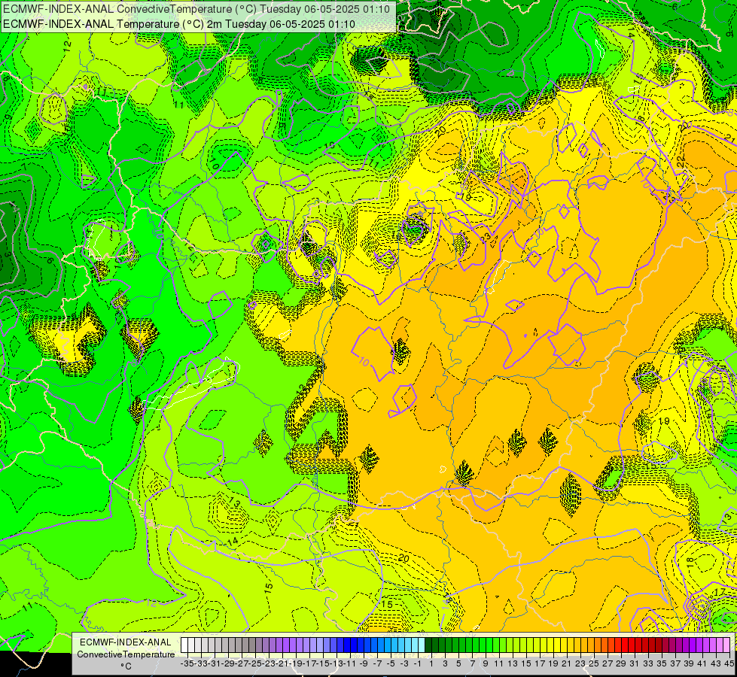This screenshot has width=737, height=677.
Task: Click the ConvectiveTemperature title line at top
Action: click(196, 9)
